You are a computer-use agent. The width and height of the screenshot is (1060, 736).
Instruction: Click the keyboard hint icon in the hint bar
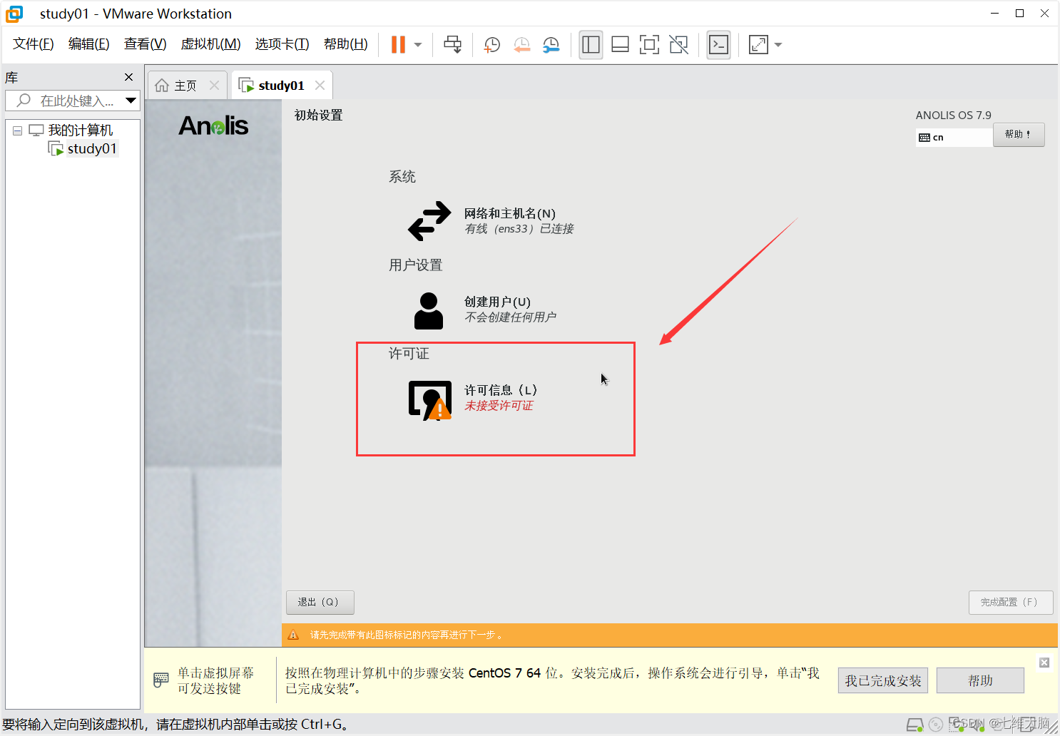(x=161, y=680)
